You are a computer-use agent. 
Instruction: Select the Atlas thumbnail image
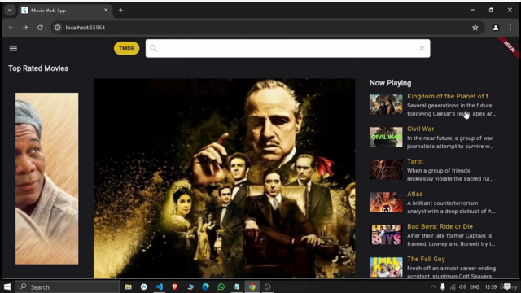(x=386, y=202)
